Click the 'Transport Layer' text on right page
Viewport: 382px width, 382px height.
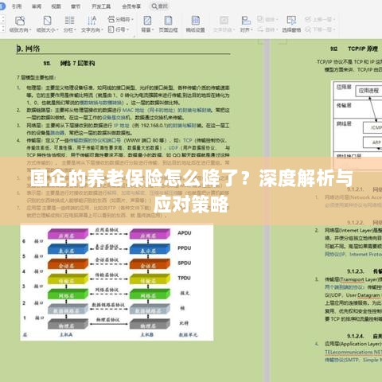359,279
